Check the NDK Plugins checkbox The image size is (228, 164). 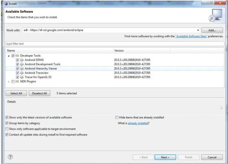pos(13,82)
